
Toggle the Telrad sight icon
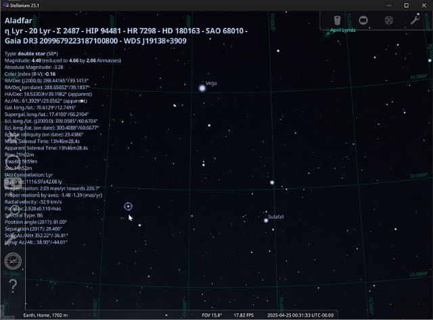click(389, 20)
